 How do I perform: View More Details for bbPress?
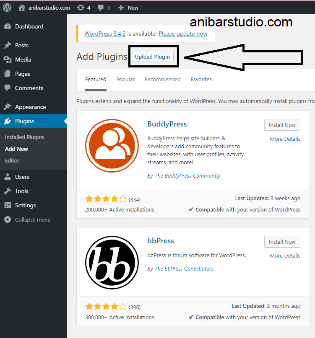pos(285,255)
